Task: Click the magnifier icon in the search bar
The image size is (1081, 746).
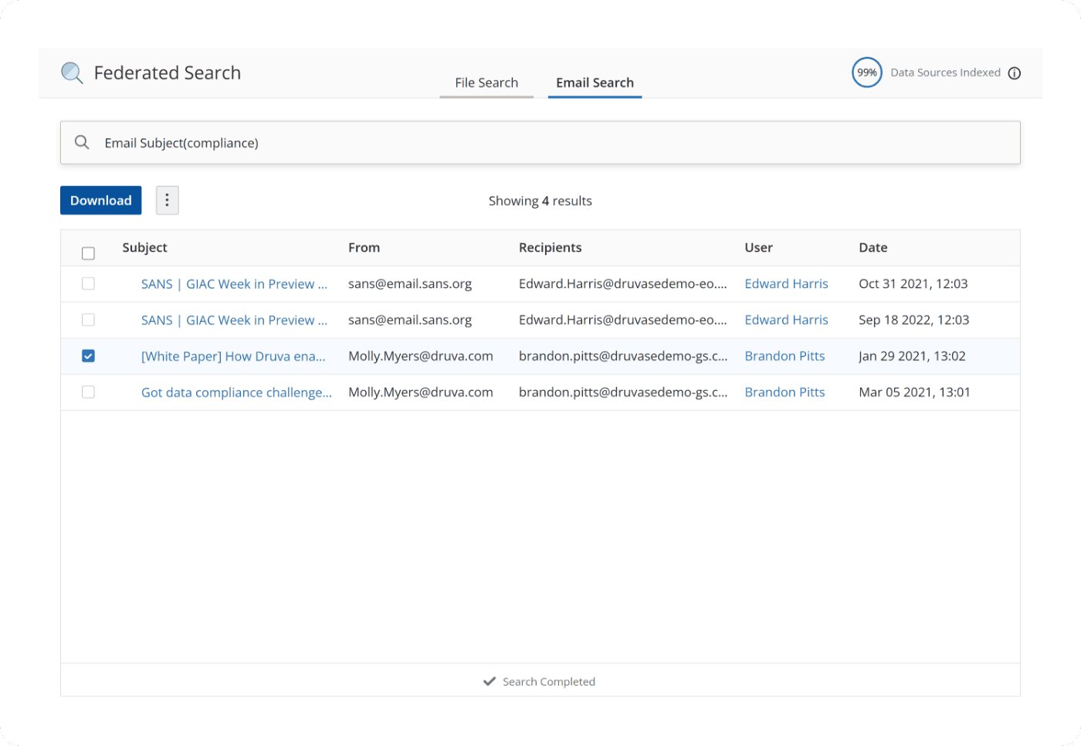Action: tap(82, 142)
